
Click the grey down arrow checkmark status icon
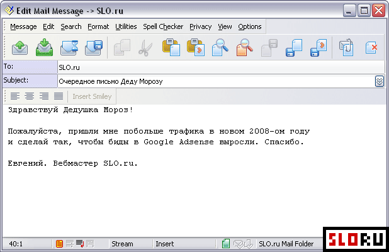(x=249, y=244)
